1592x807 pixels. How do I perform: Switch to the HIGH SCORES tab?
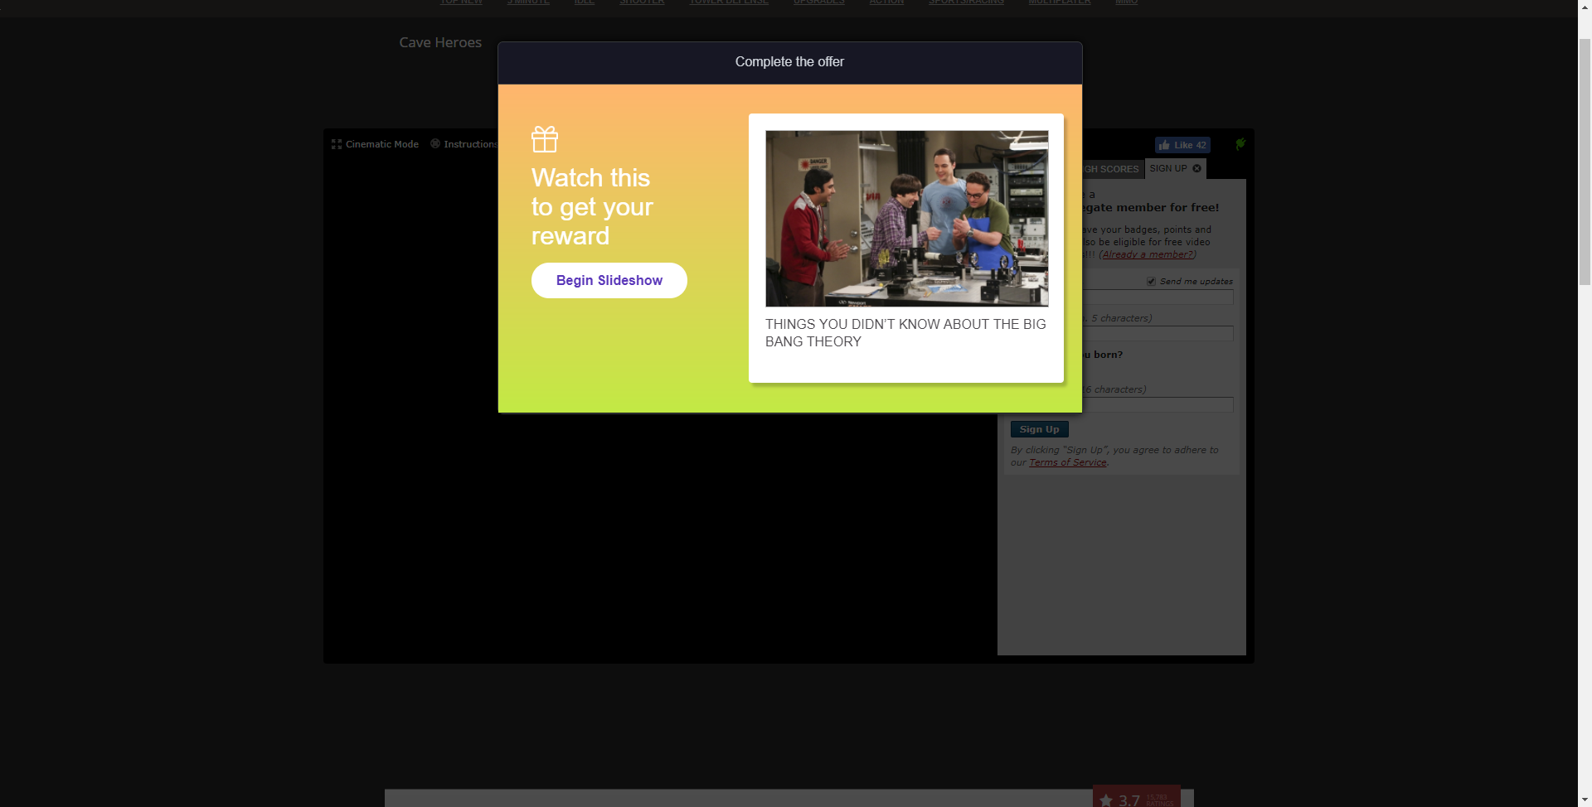pyautogui.click(x=1111, y=169)
